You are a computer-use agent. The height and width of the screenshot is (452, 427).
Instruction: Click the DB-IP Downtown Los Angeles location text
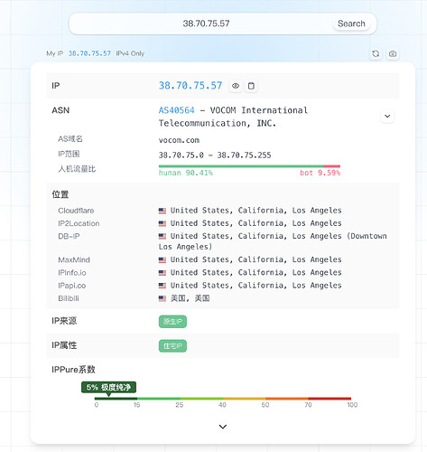click(x=273, y=241)
